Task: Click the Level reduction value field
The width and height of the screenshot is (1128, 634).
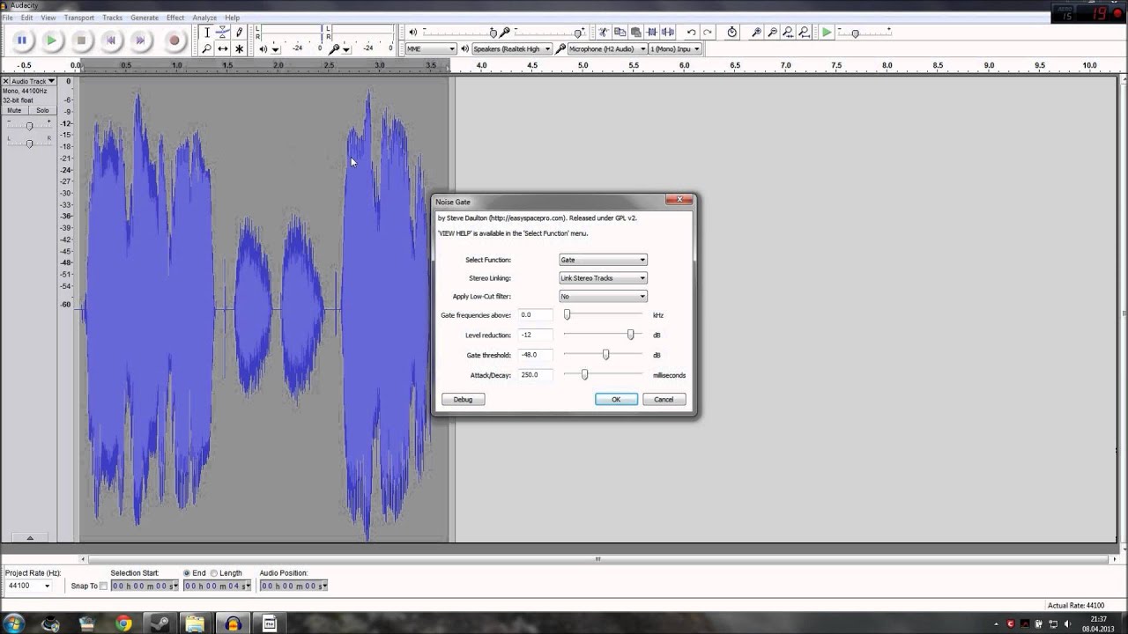Action: [x=536, y=335]
